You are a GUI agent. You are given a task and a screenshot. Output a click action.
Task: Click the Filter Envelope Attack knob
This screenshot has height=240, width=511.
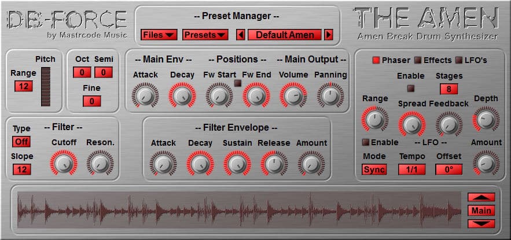pos(163,163)
